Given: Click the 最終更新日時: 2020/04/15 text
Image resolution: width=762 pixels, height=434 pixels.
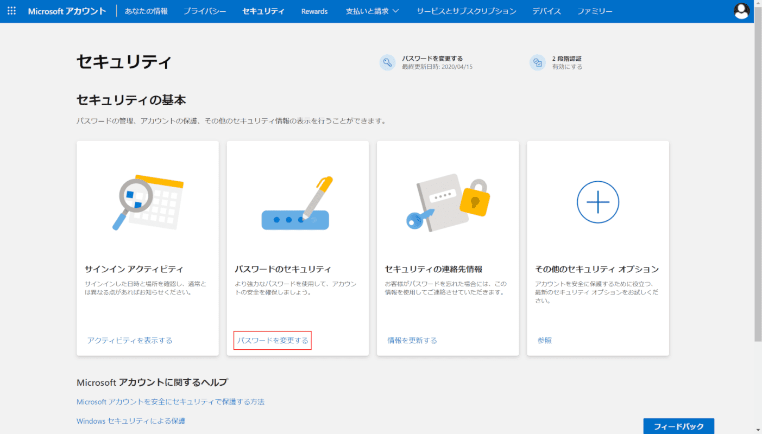Looking at the screenshot, I should (x=437, y=67).
